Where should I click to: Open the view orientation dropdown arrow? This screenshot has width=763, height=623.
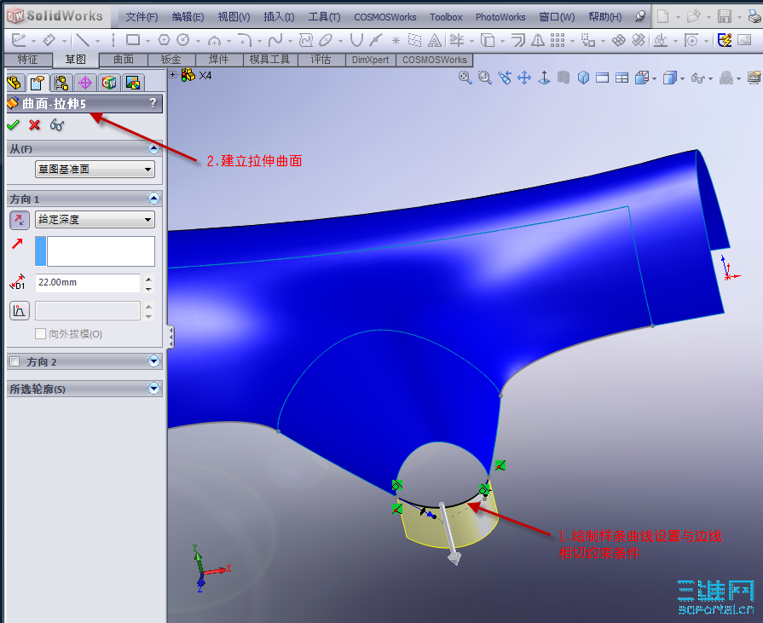[654, 78]
